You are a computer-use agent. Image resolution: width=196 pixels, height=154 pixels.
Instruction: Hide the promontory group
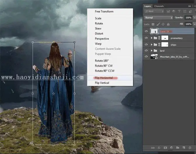point(146,38)
